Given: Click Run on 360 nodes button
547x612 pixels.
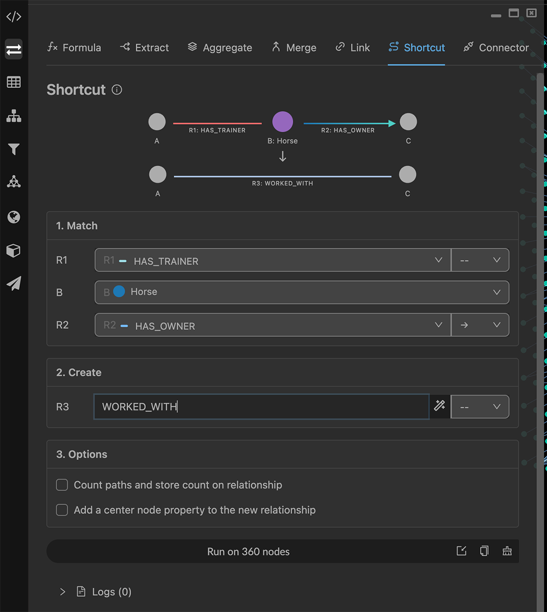Looking at the screenshot, I should click(248, 552).
